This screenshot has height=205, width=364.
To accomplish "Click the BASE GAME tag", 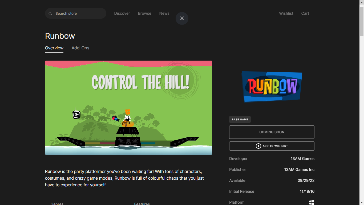I will [240, 120].
